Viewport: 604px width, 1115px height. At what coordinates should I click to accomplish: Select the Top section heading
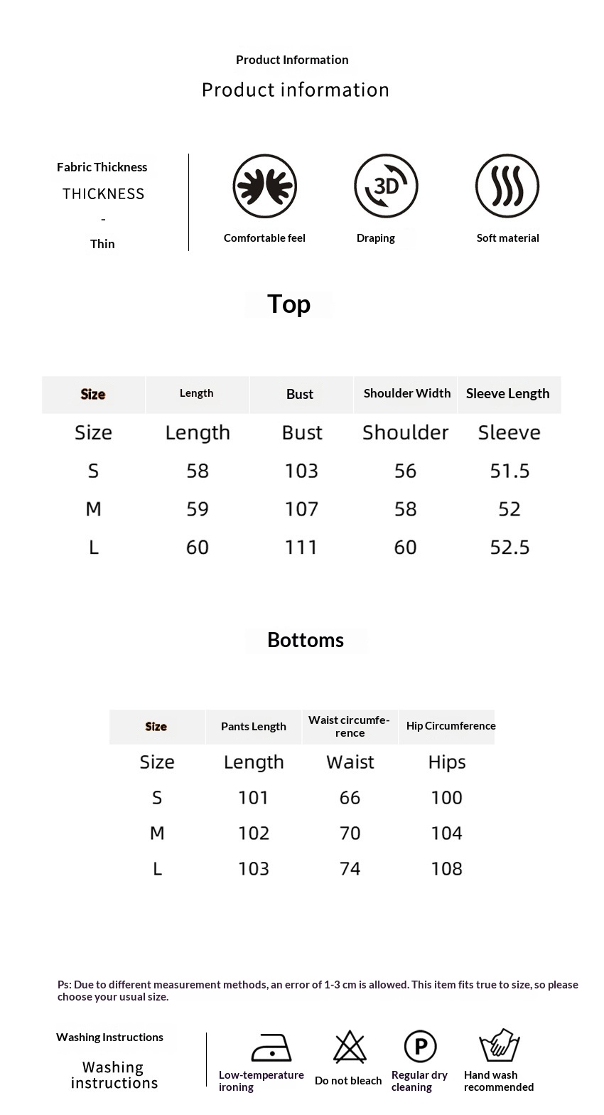tap(288, 304)
